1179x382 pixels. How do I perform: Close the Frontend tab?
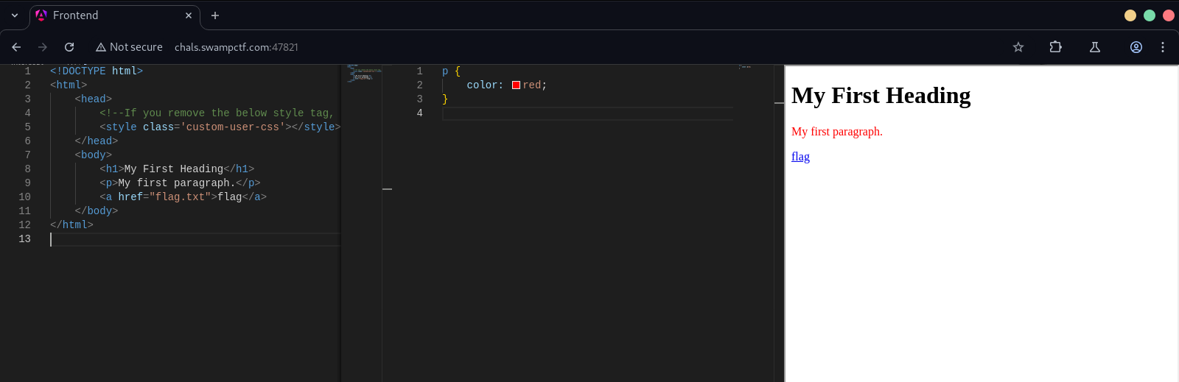point(189,15)
